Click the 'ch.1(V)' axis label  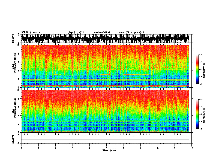(13, 39)
